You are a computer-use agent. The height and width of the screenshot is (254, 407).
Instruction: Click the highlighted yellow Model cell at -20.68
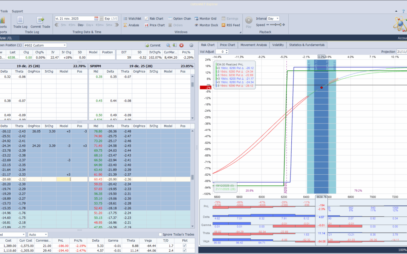[64, 179]
